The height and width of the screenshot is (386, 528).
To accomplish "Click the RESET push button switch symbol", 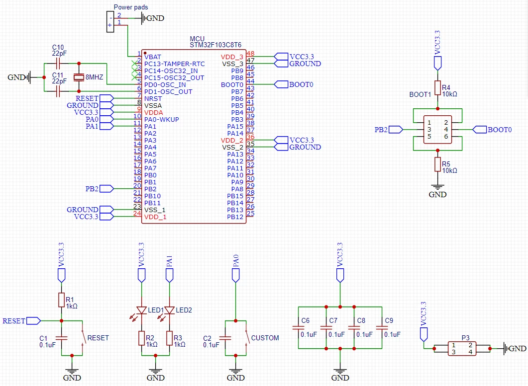I will (x=83, y=338).
